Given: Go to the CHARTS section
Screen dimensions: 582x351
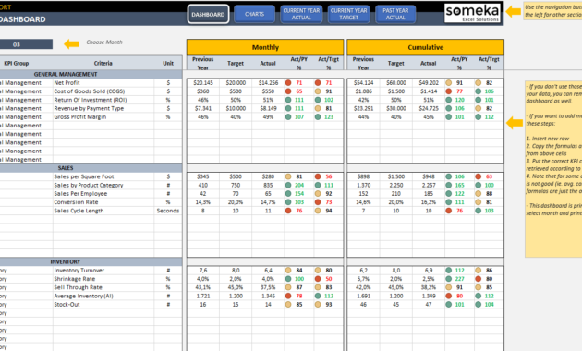Looking at the screenshot, I should 255,14.
